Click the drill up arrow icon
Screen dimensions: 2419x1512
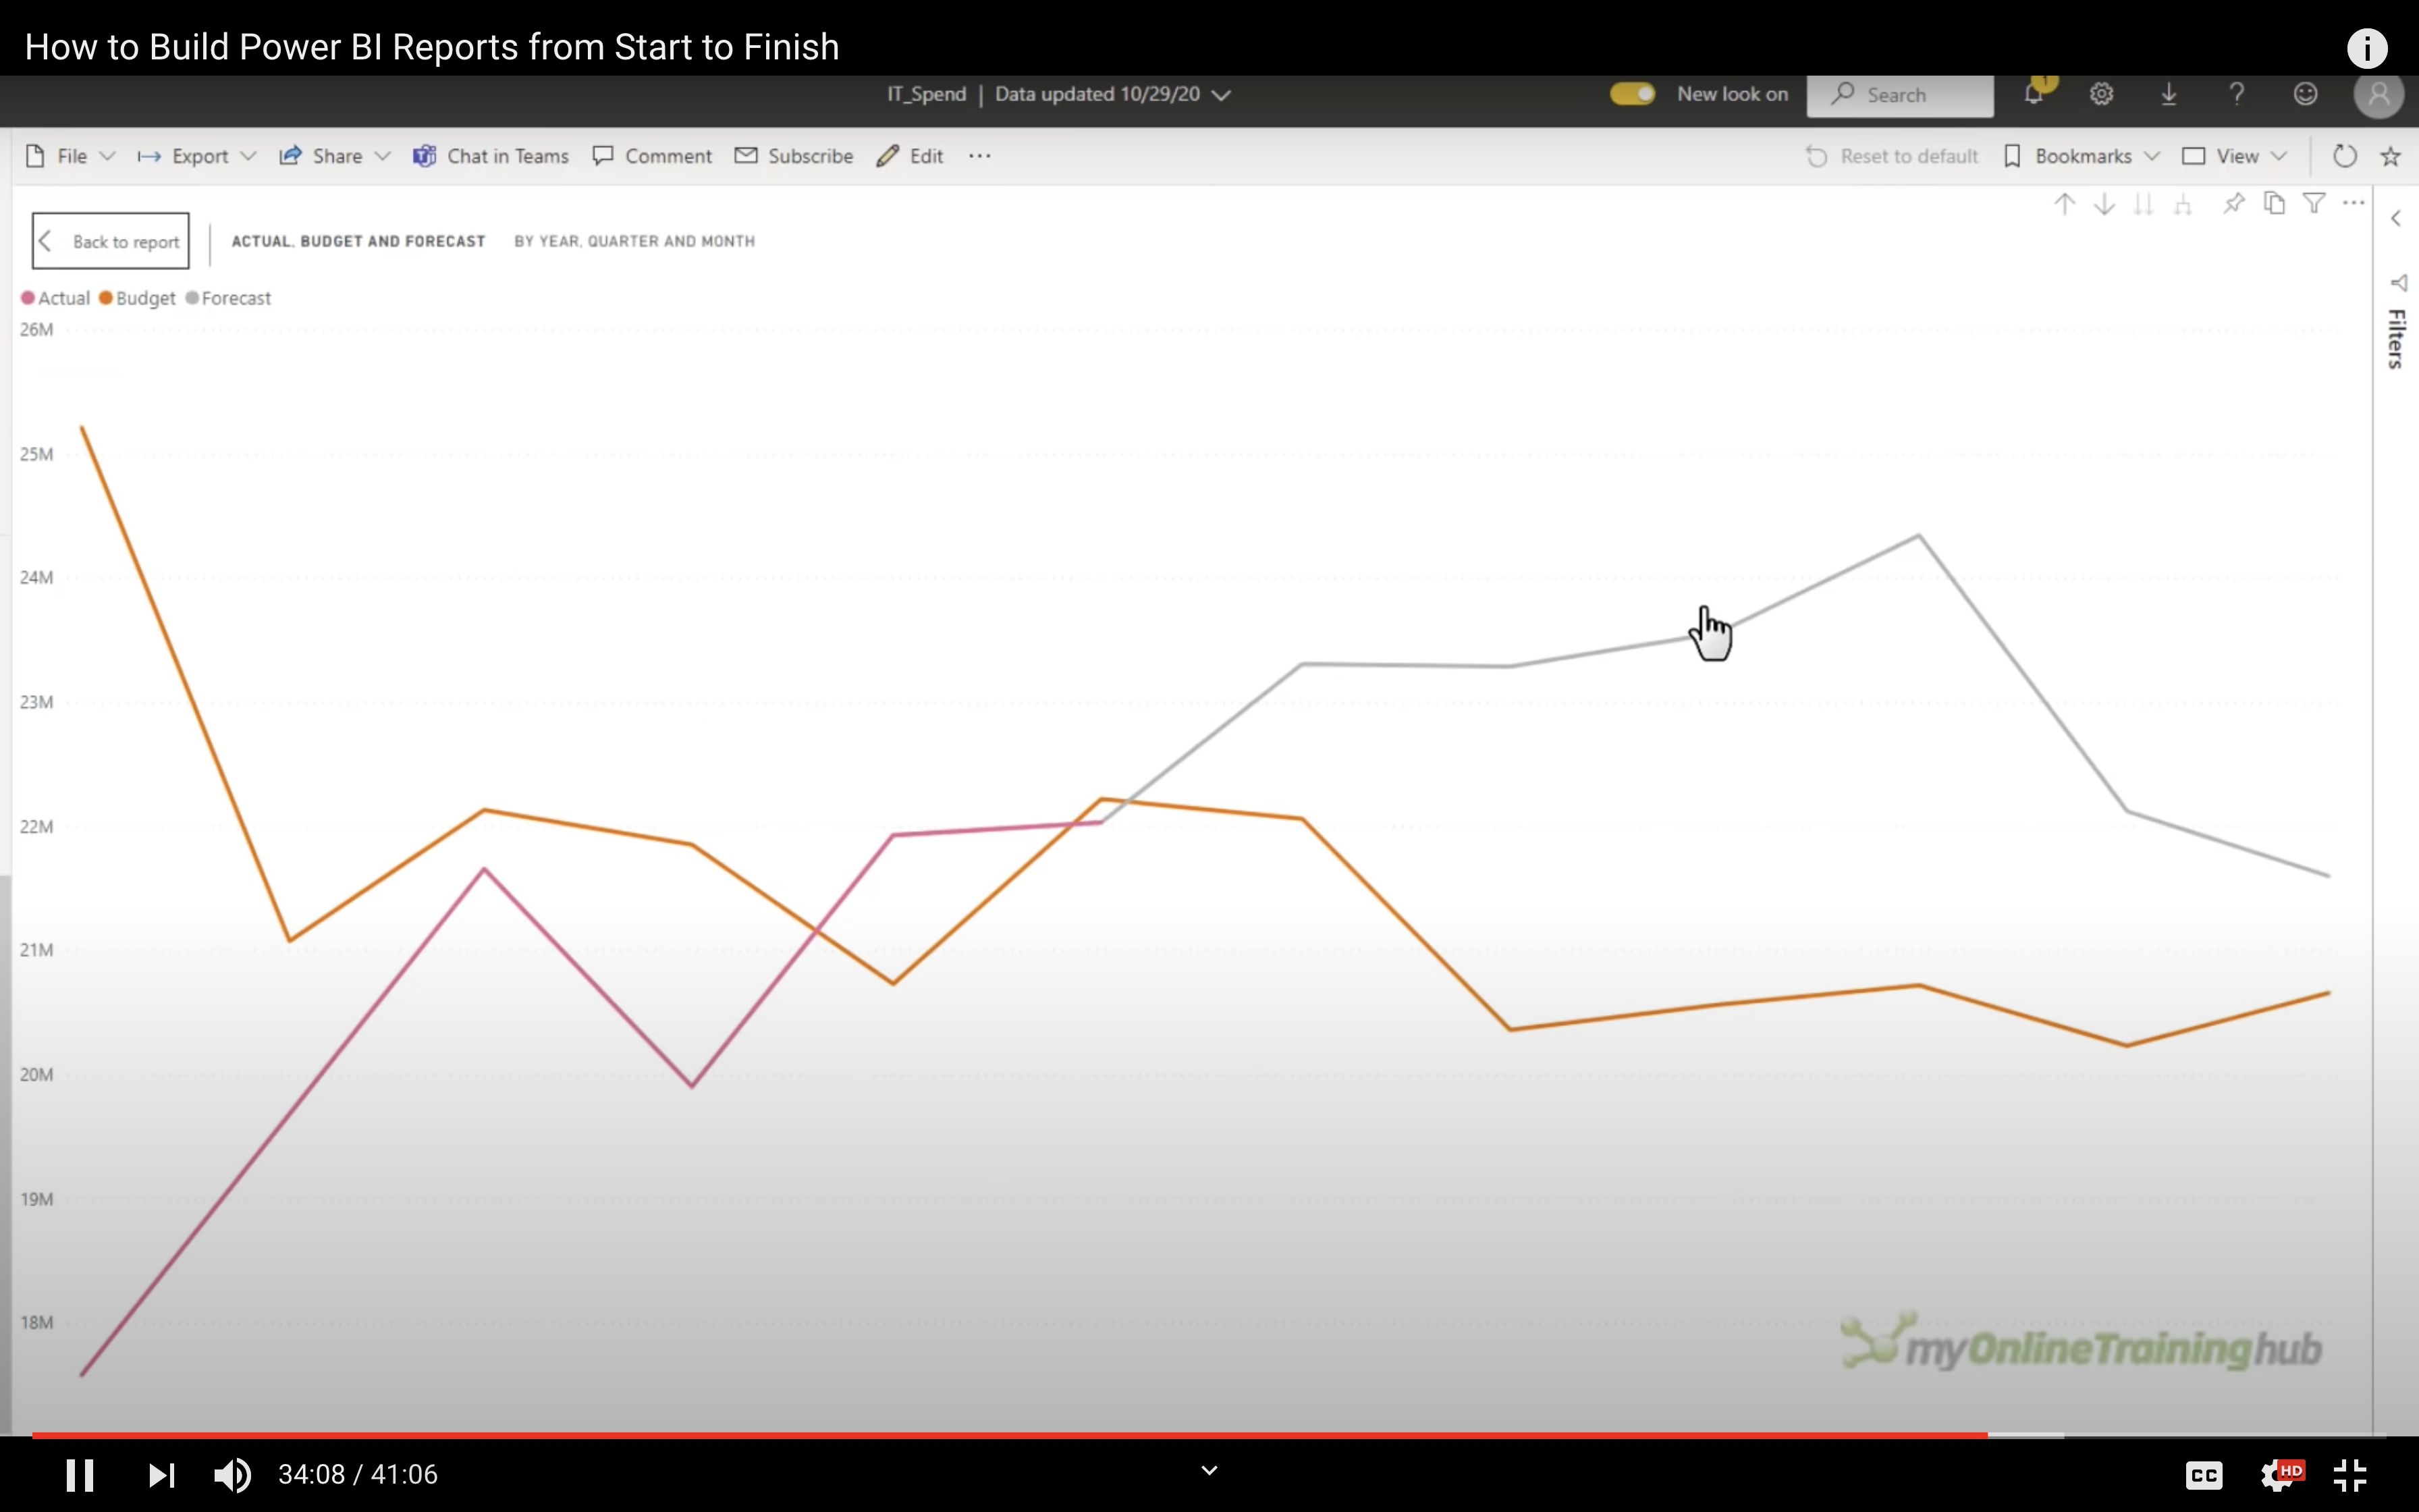coord(2064,205)
